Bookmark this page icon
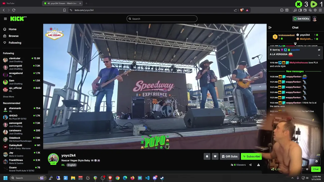 point(64,10)
